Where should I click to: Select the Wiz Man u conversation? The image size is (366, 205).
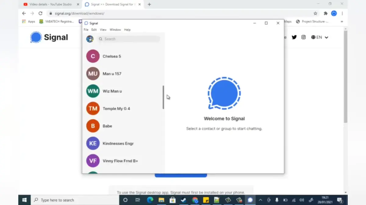click(x=123, y=91)
